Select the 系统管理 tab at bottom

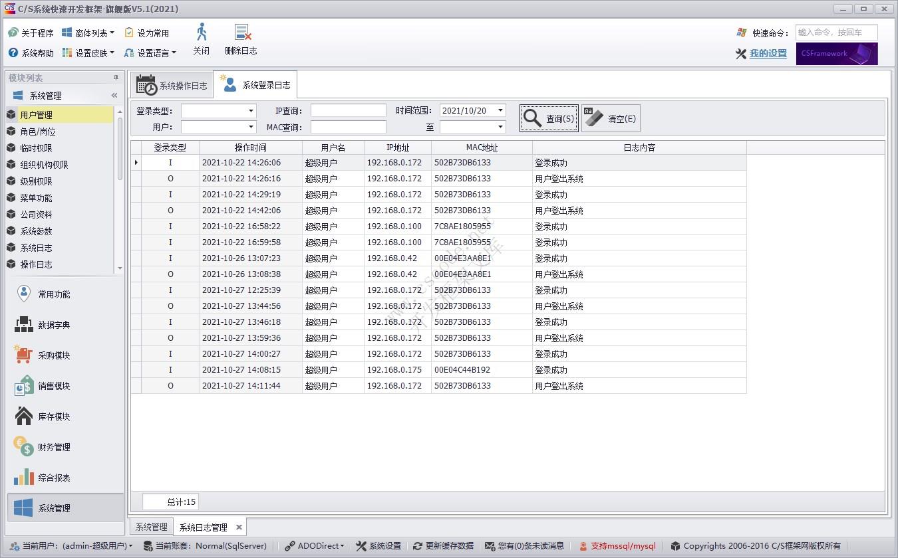[151, 526]
